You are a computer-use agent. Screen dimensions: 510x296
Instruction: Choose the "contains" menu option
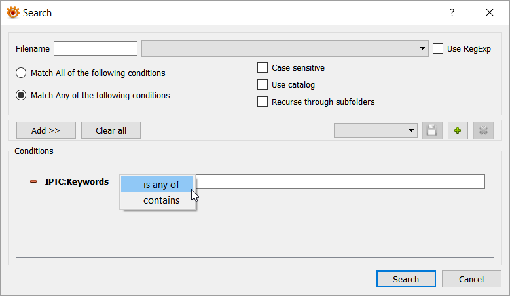161,200
